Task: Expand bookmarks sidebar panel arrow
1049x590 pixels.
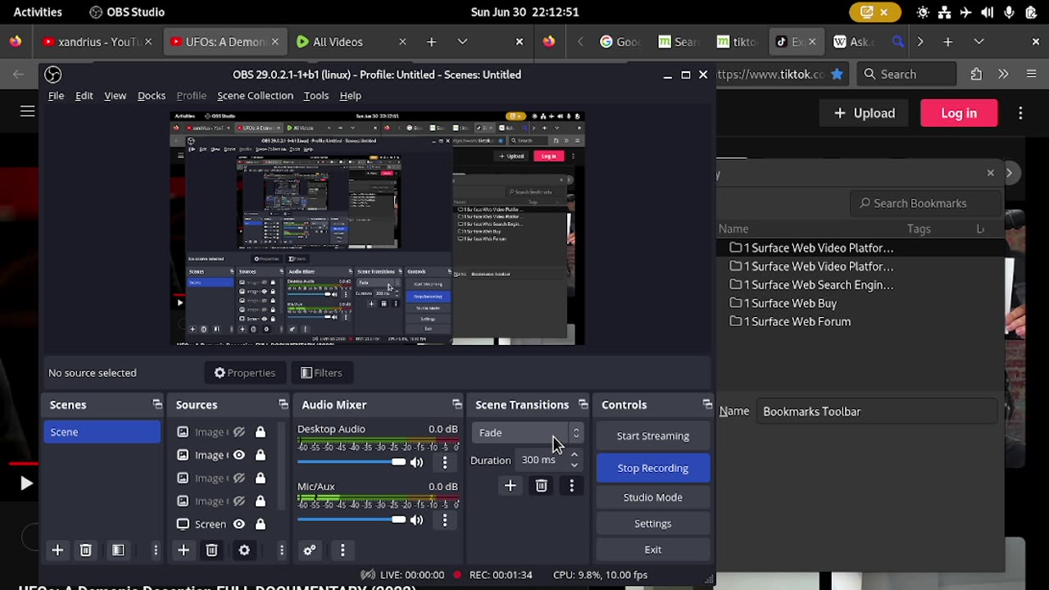Action: [x=1010, y=173]
